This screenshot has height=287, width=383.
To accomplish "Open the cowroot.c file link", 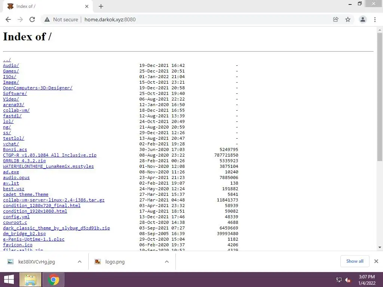I will [x=15, y=223].
